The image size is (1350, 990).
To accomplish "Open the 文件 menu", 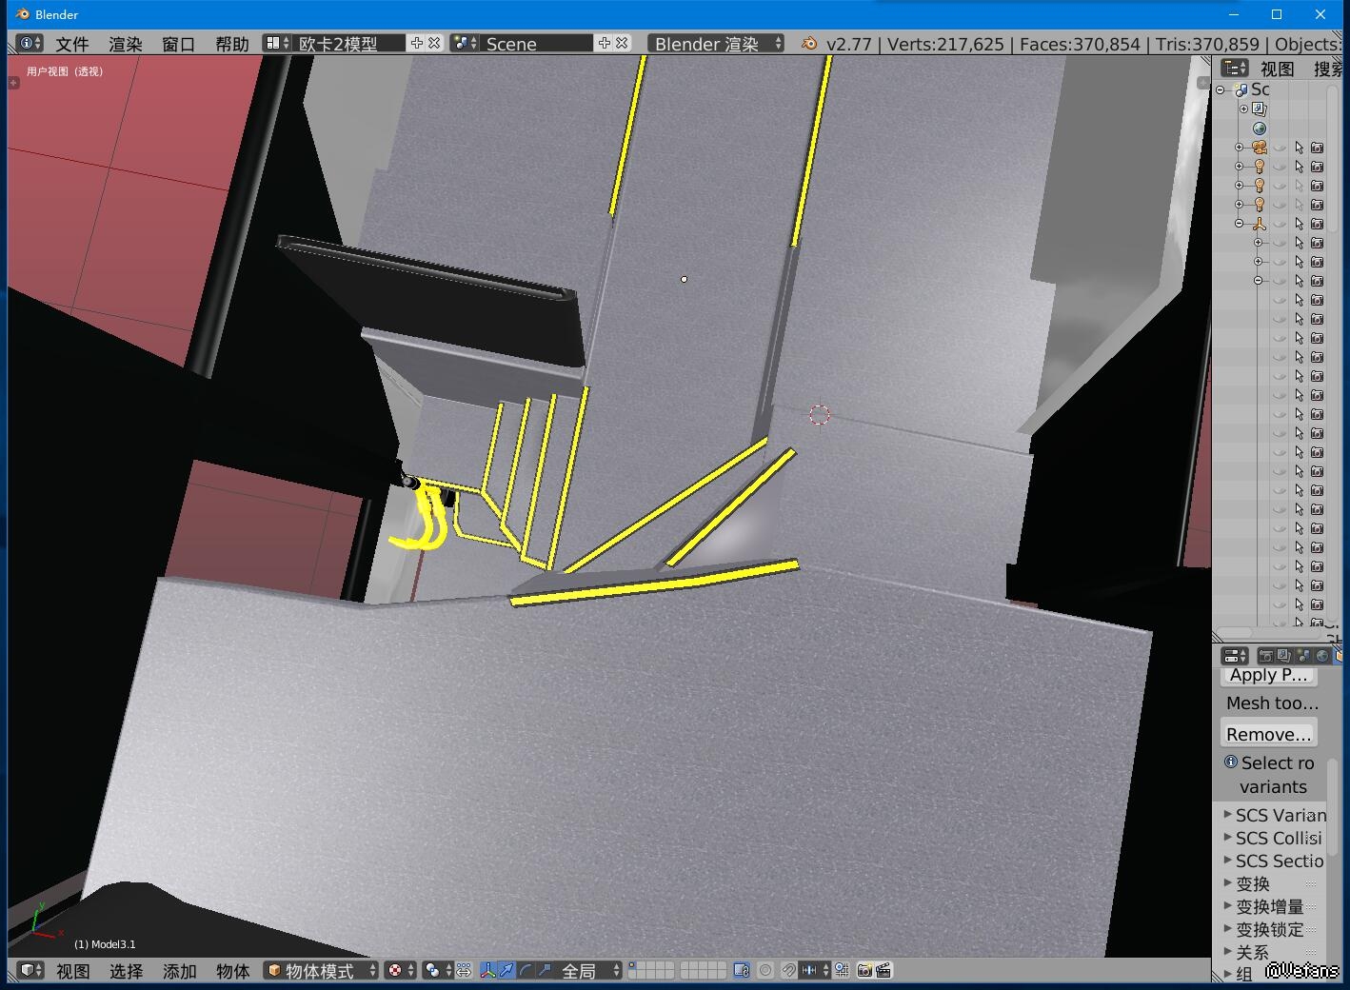I will [72, 44].
